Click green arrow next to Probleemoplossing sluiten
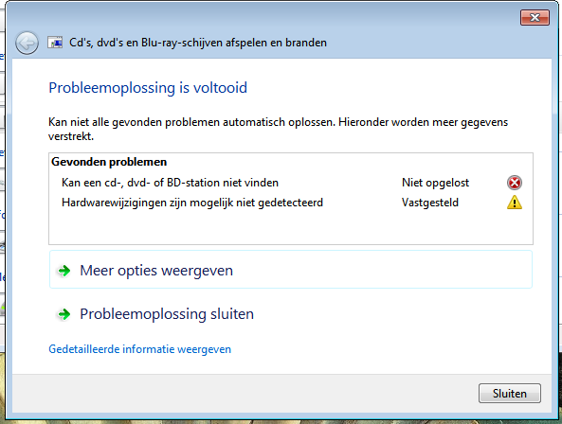The width and height of the screenshot is (562, 424). pyautogui.click(x=64, y=314)
